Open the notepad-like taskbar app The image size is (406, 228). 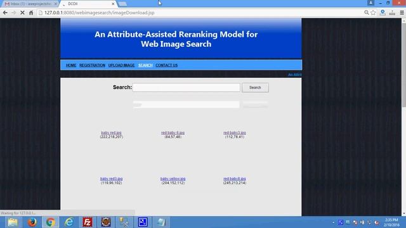coord(161,222)
